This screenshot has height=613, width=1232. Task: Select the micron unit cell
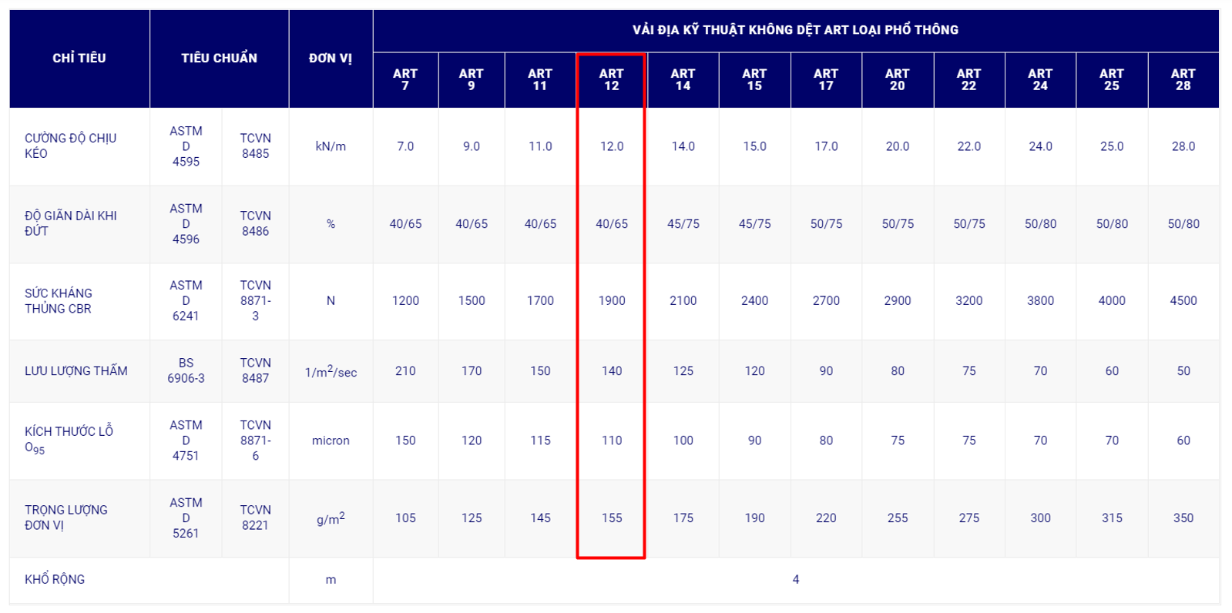331,440
